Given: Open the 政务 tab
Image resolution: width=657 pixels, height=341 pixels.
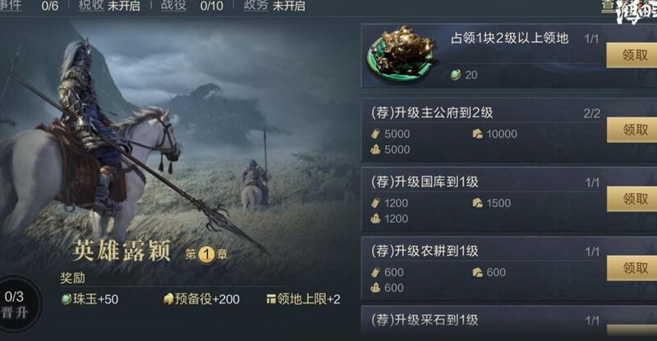Looking at the screenshot, I should pyautogui.click(x=256, y=6).
